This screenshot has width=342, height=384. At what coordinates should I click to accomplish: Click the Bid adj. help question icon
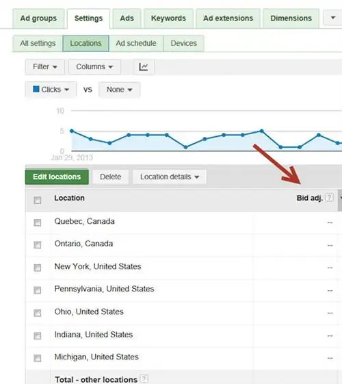tap(330, 198)
